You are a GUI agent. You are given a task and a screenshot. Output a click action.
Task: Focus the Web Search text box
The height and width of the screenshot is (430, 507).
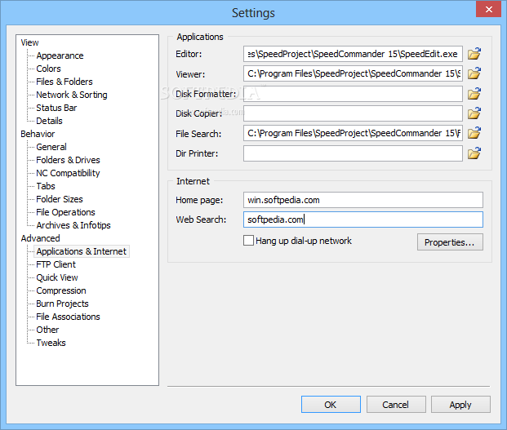(x=362, y=219)
